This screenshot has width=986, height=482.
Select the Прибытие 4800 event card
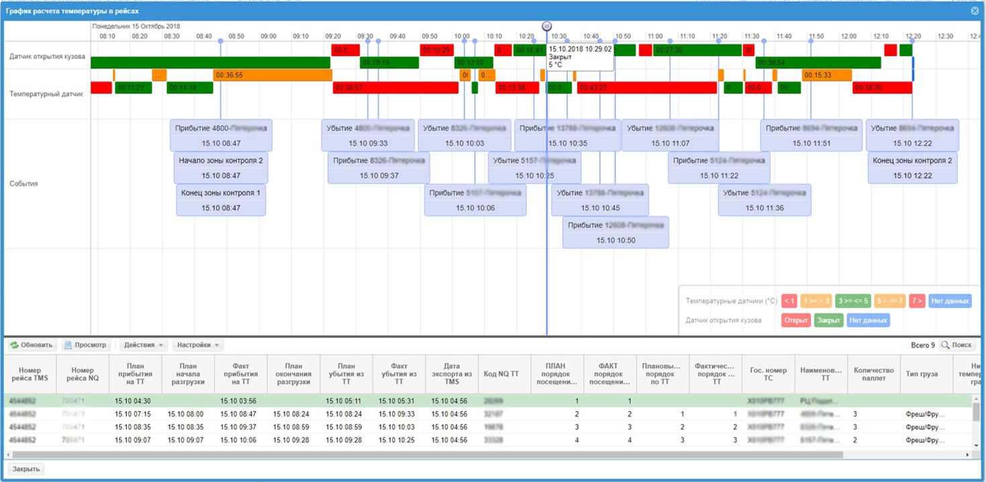tap(221, 136)
